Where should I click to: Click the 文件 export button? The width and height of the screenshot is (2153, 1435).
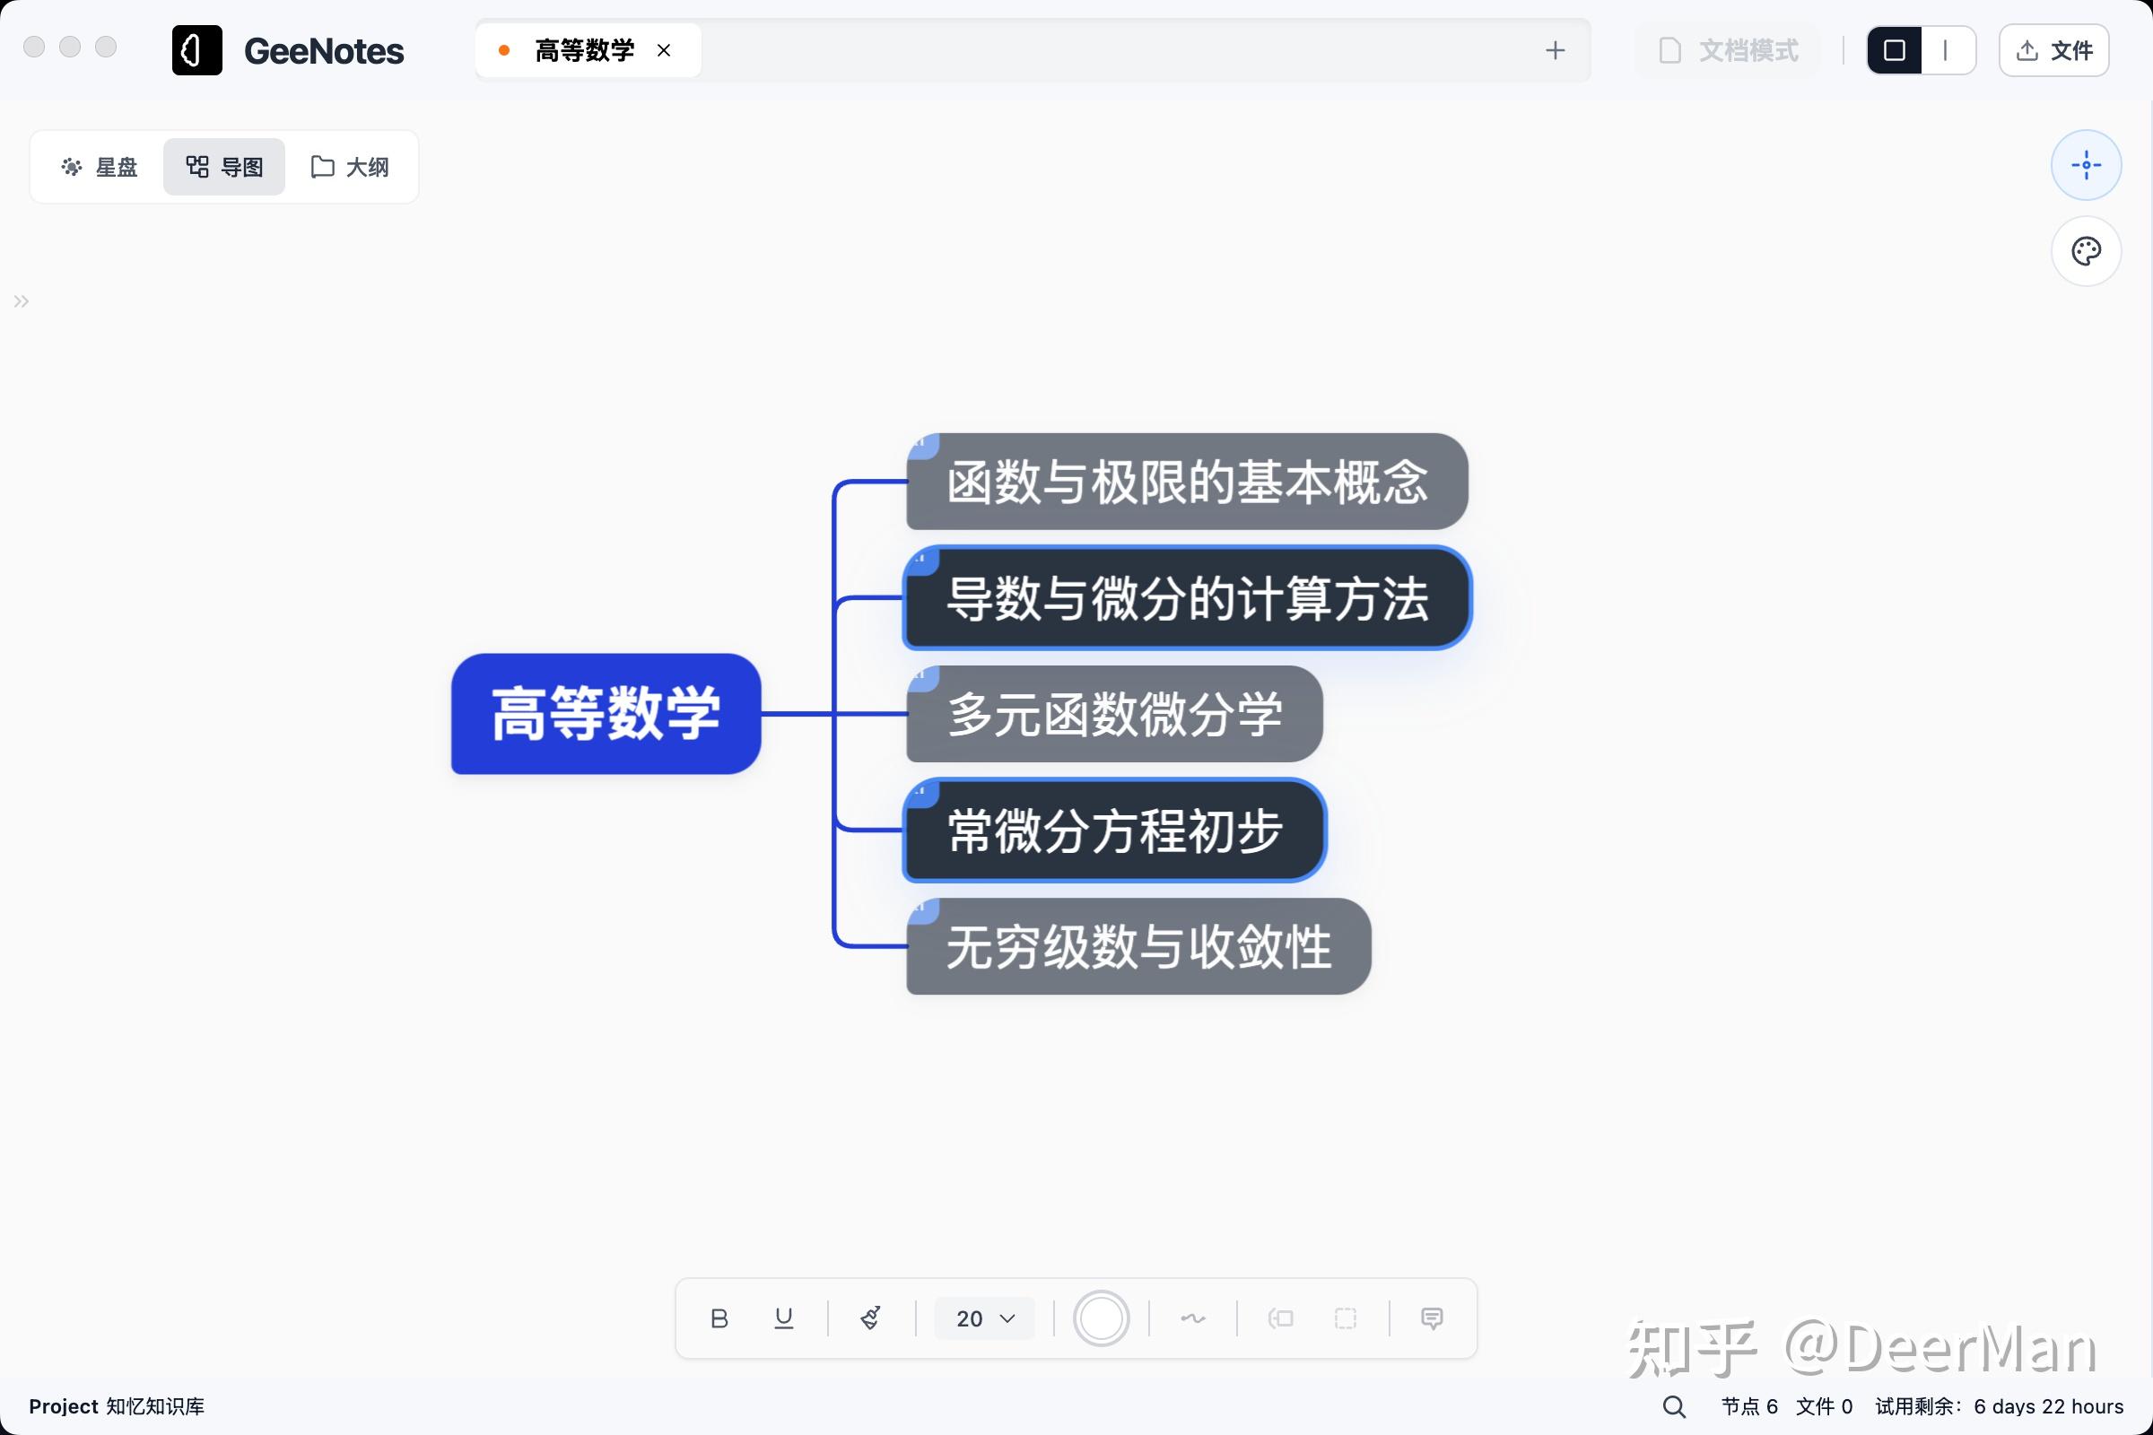pyautogui.click(x=2053, y=50)
